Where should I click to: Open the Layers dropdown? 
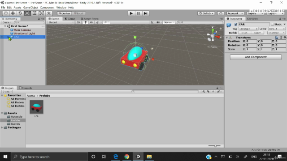[255, 13]
